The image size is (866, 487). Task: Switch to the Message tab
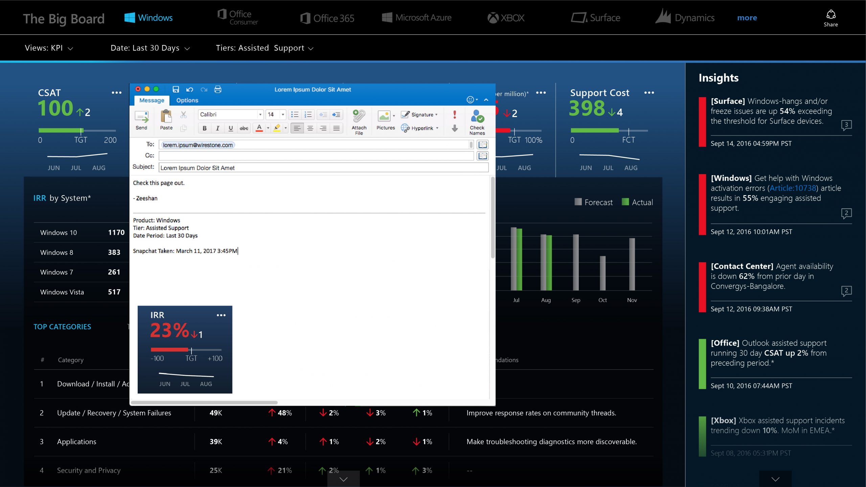coord(152,100)
